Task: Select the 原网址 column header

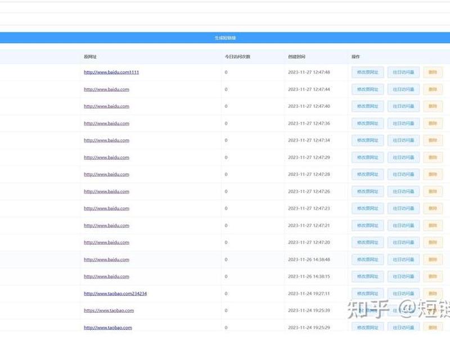Action: [90, 57]
